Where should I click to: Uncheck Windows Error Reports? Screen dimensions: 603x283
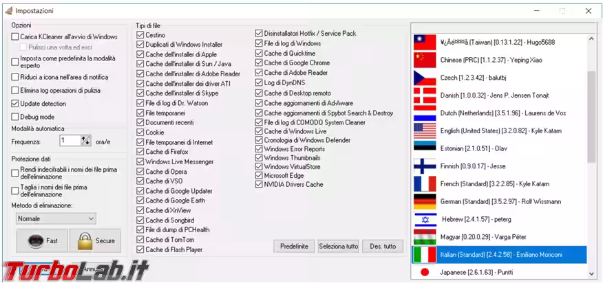pyautogui.click(x=259, y=149)
